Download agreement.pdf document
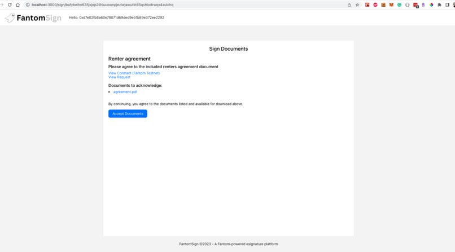Screen dimensions: 455x252 (125, 92)
